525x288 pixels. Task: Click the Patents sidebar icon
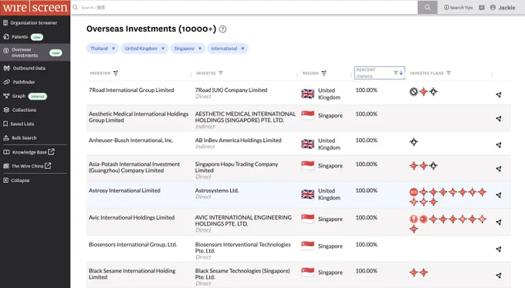coord(6,37)
